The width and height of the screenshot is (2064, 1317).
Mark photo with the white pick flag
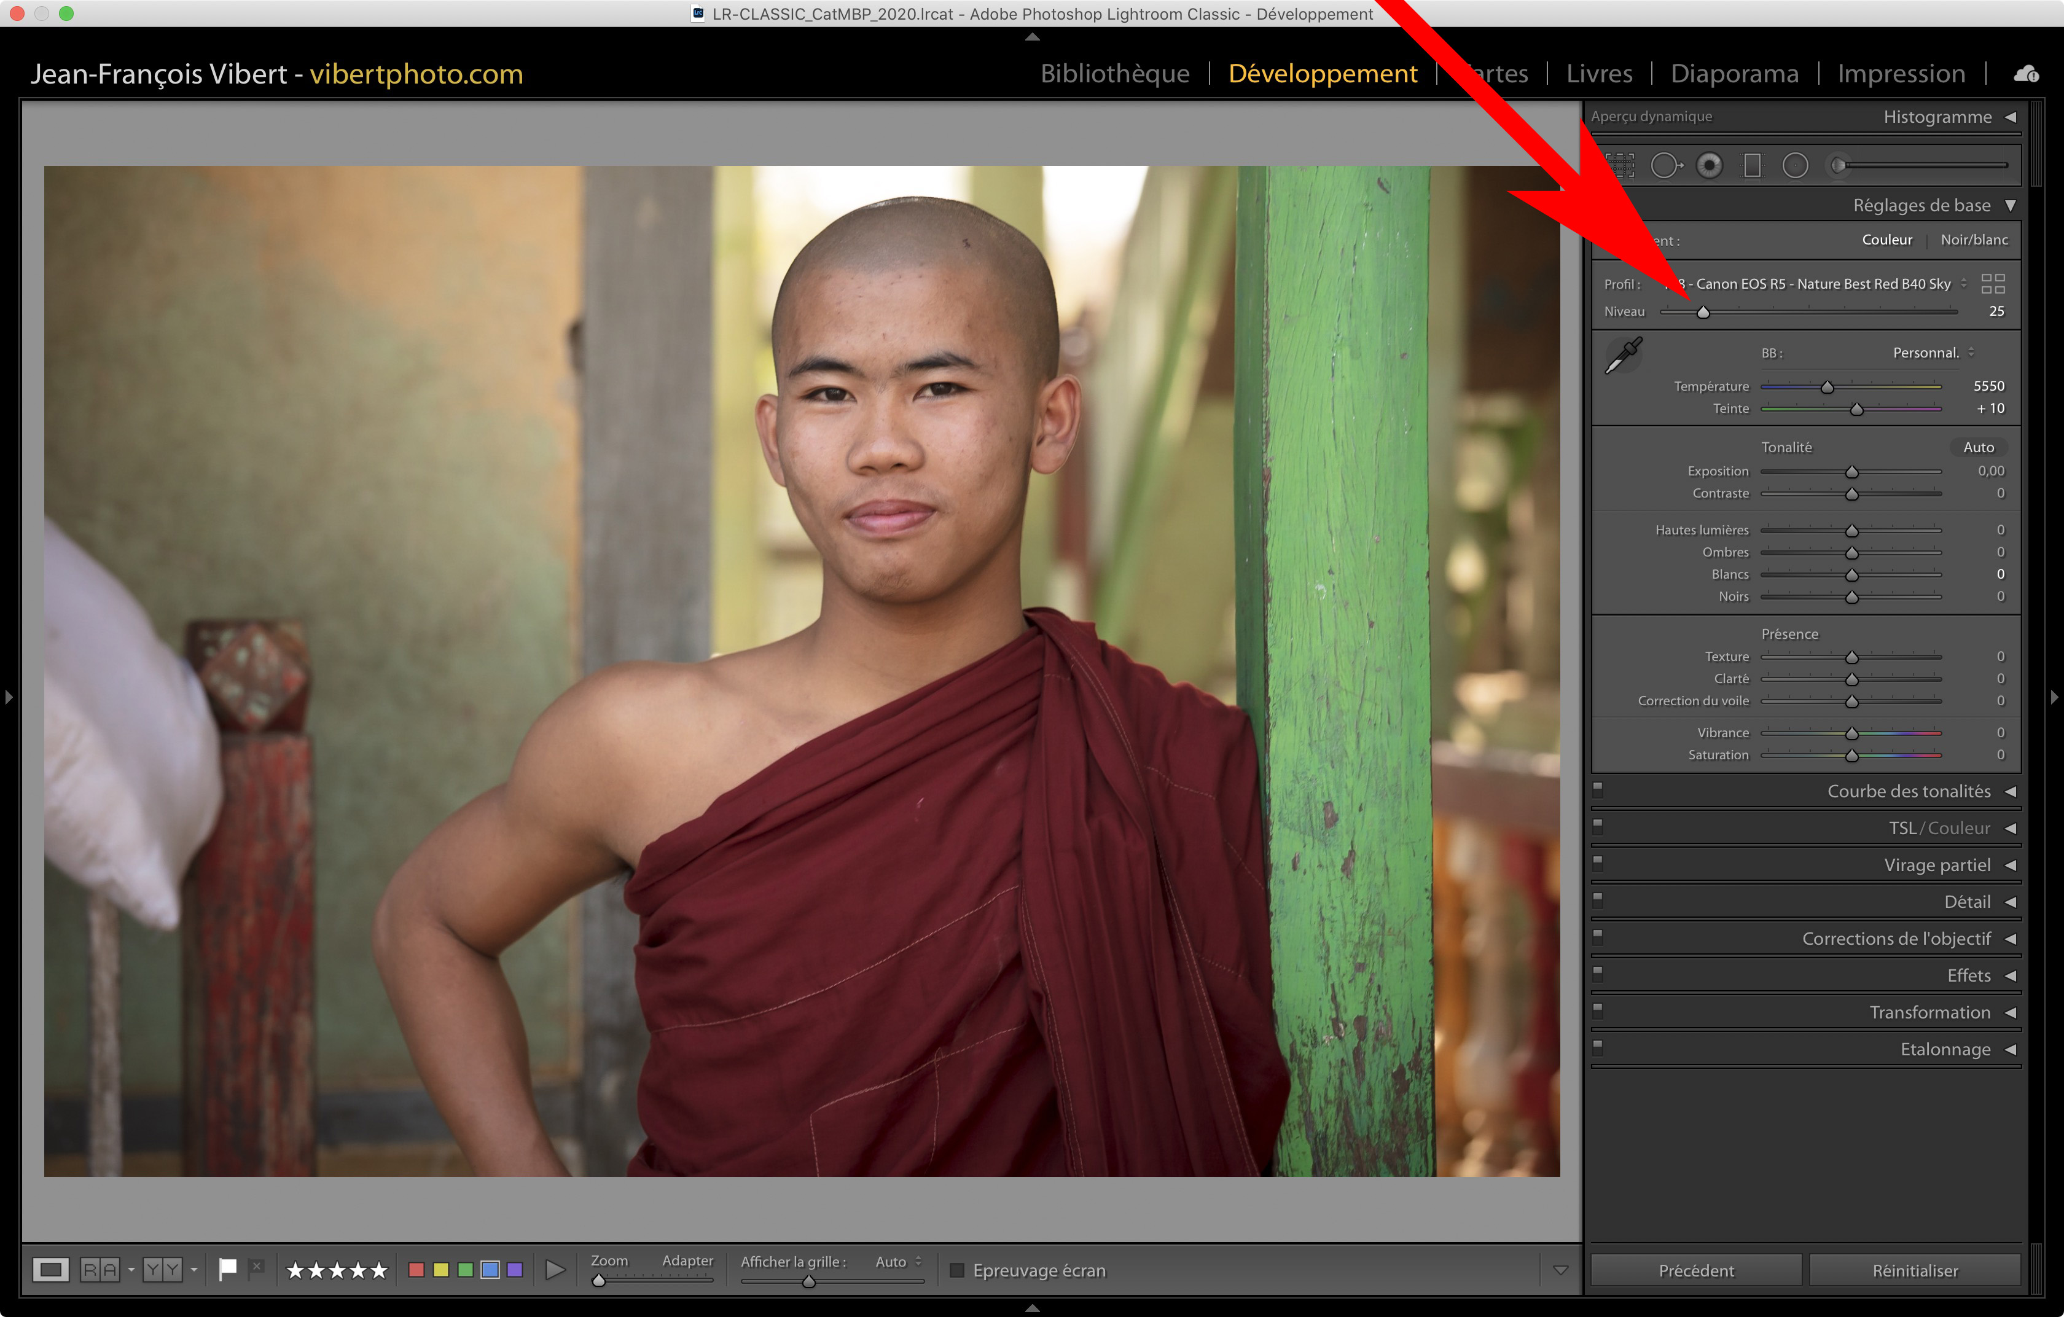pyautogui.click(x=227, y=1269)
